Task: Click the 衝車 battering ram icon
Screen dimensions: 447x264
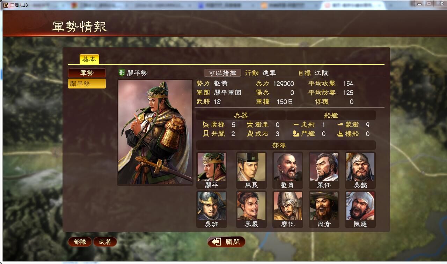Action: click(250, 125)
